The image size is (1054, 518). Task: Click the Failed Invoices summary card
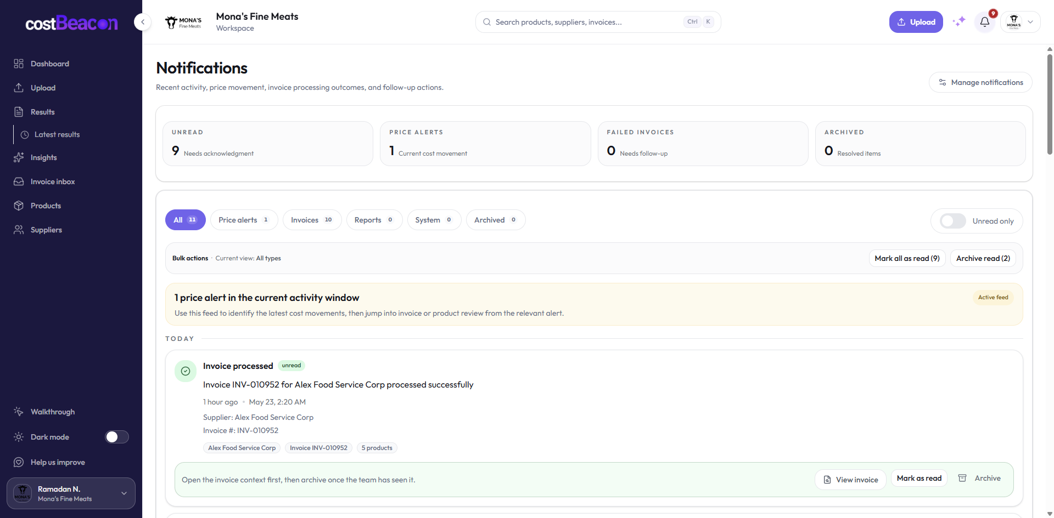click(x=703, y=144)
